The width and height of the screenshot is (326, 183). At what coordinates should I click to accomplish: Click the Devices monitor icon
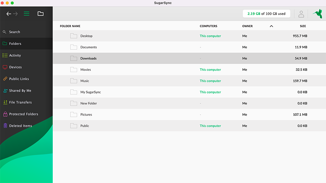(5, 67)
